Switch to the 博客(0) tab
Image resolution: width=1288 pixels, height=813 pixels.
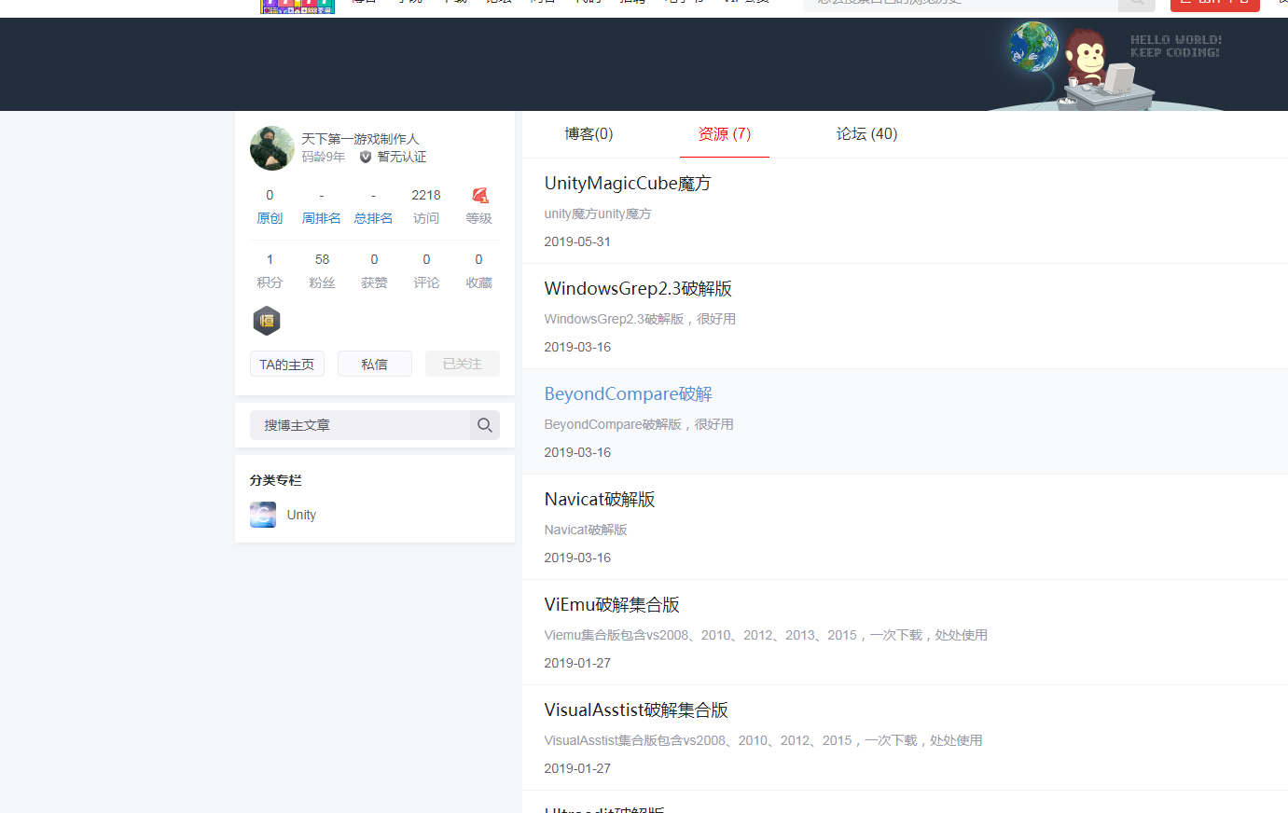click(589, 134)
